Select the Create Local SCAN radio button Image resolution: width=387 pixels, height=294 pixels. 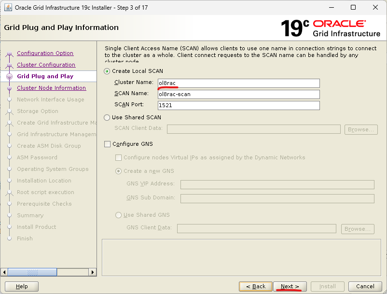[x=107, y=71]
